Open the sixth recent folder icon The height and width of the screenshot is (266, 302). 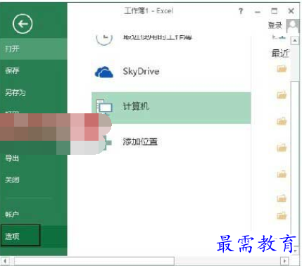click(282, 198)
